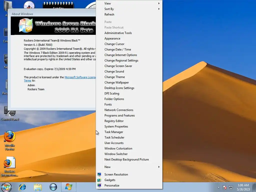
Task: Open Change Internet Options
Action: [129, 55]
